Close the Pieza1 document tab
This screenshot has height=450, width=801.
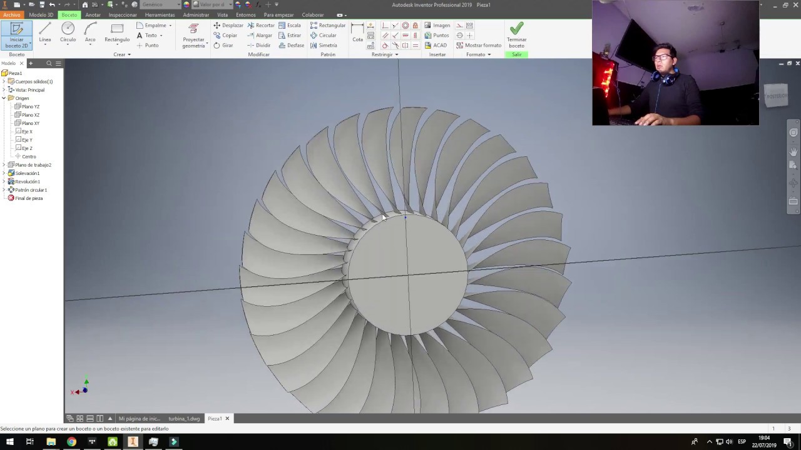tap(227, 419)
